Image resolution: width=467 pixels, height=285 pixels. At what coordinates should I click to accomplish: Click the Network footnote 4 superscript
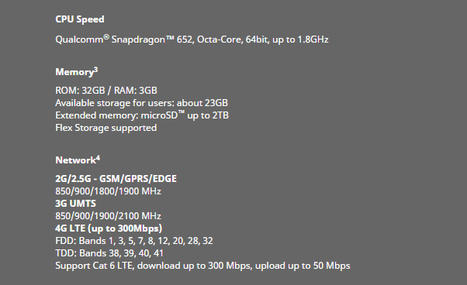point(98,159)
